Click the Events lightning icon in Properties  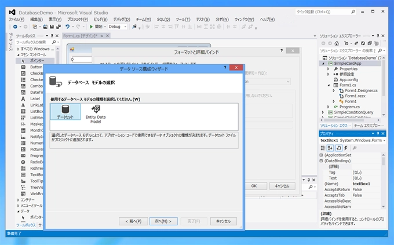pos(346,148)
